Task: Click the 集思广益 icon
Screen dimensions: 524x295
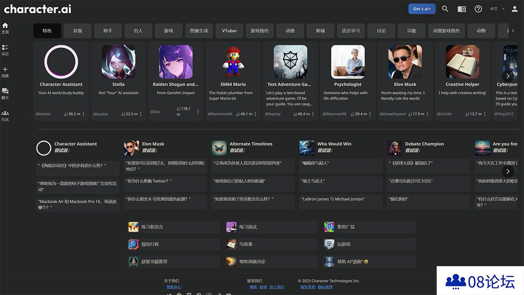Action: tap(329, 227)
